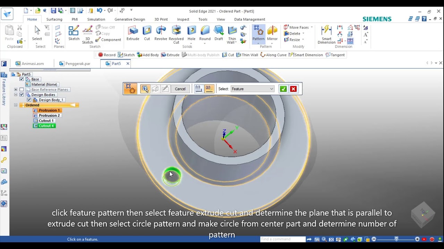Select Cutout 1 in the feature tree
The image size is (444, 249).
tap(44, 121)
